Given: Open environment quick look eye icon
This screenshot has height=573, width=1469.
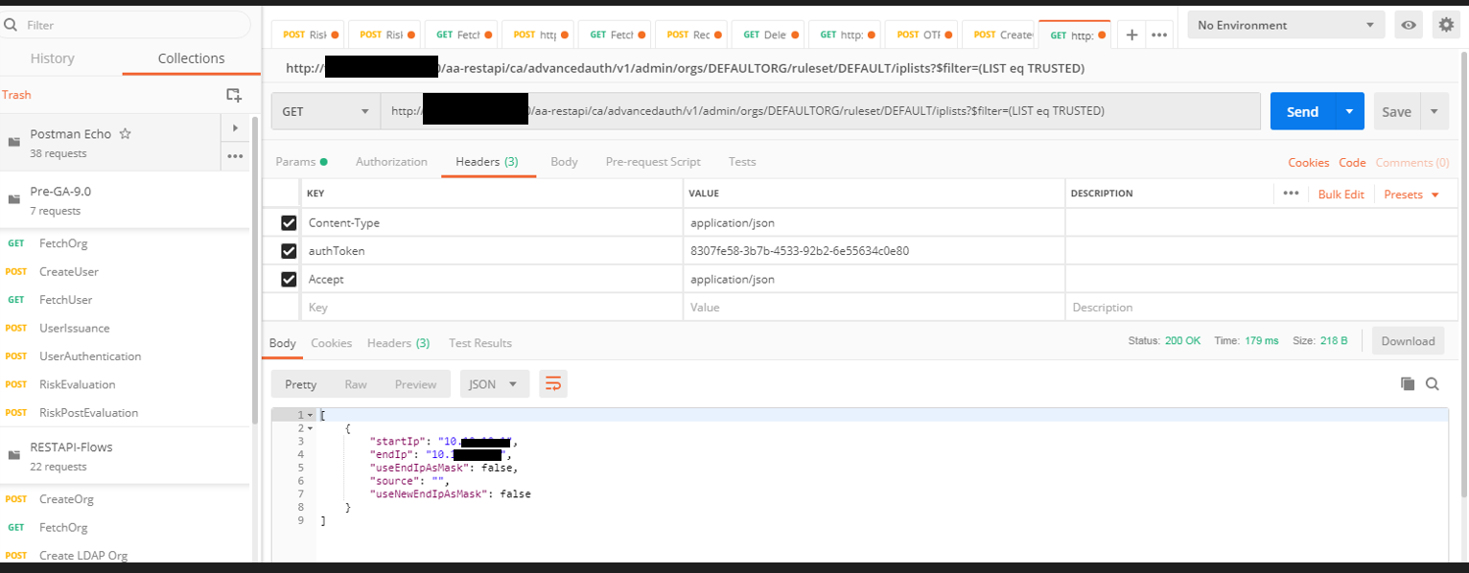Looking at the screenshot, I should (1409, 25).
